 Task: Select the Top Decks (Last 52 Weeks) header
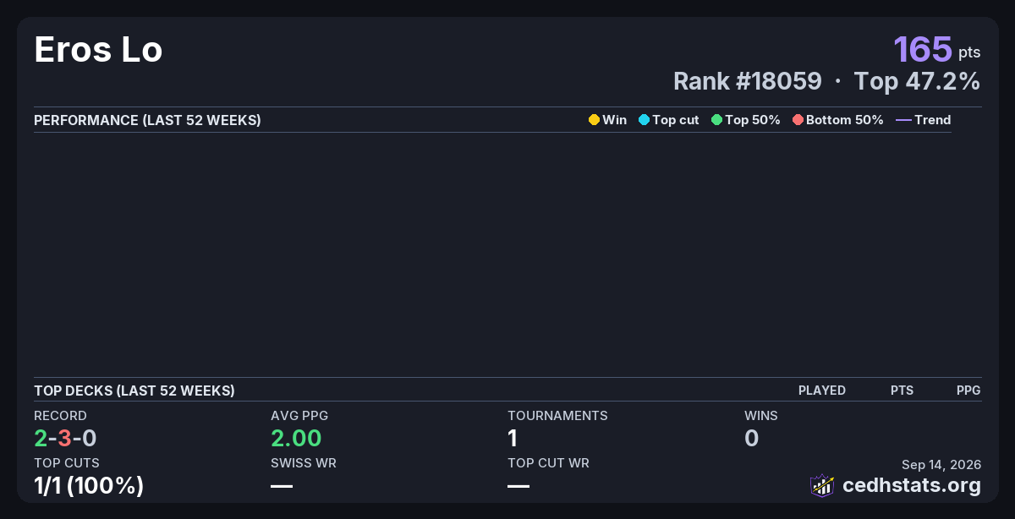134,391
